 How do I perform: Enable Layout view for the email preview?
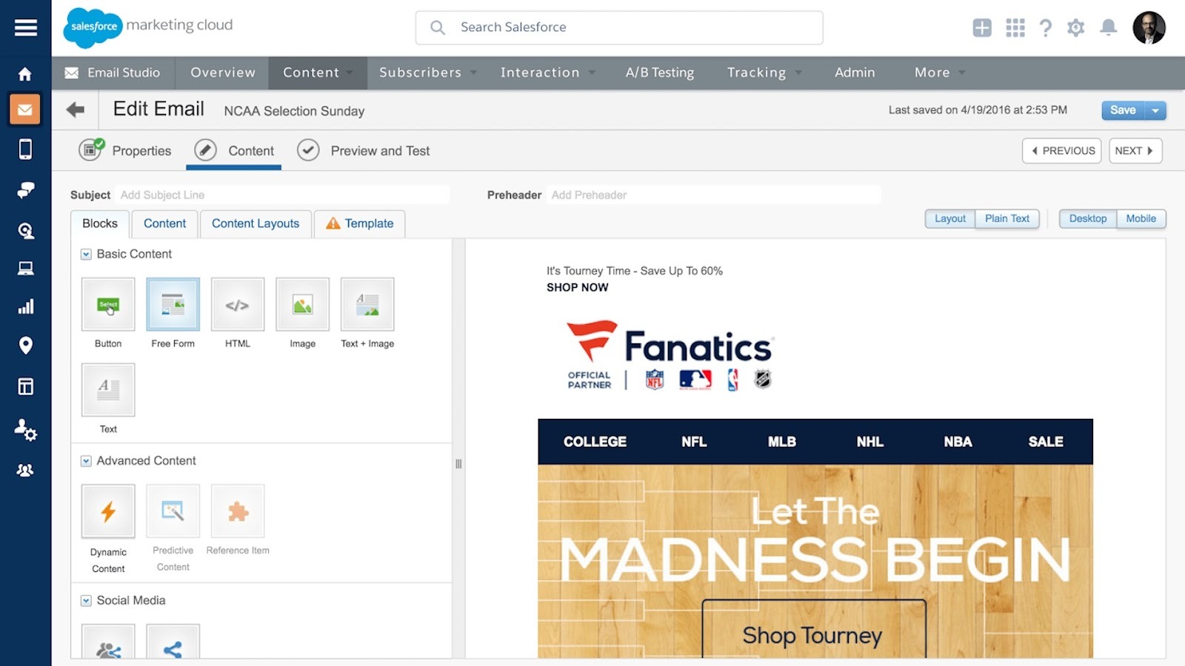(949, 218)
